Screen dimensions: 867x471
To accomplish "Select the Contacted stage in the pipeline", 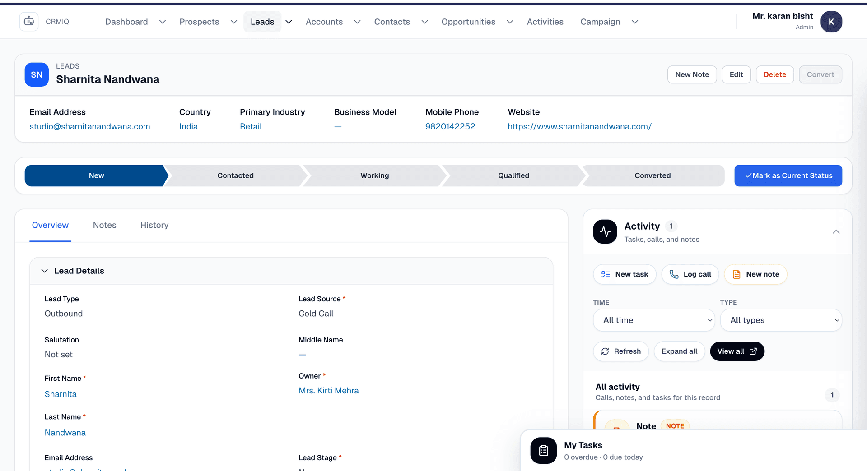I will pyautogui.click(x=235, y=175).
